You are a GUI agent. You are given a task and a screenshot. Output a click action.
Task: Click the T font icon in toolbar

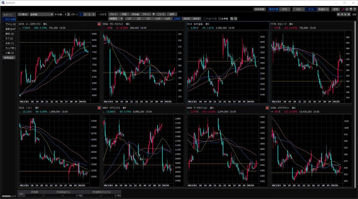351,9
